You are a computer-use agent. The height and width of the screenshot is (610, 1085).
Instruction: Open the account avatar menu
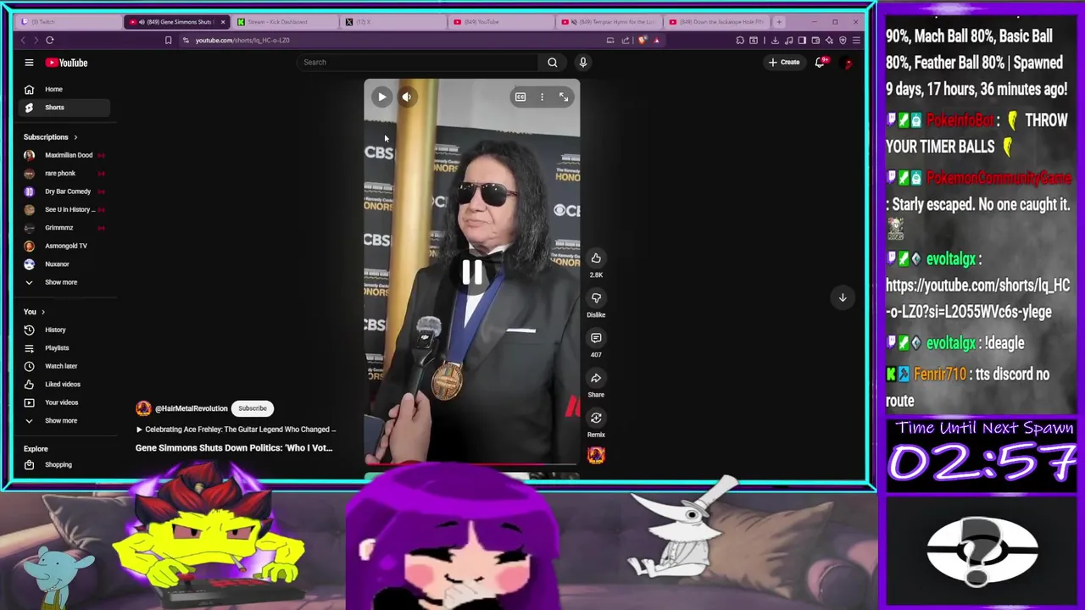(847, 62)
